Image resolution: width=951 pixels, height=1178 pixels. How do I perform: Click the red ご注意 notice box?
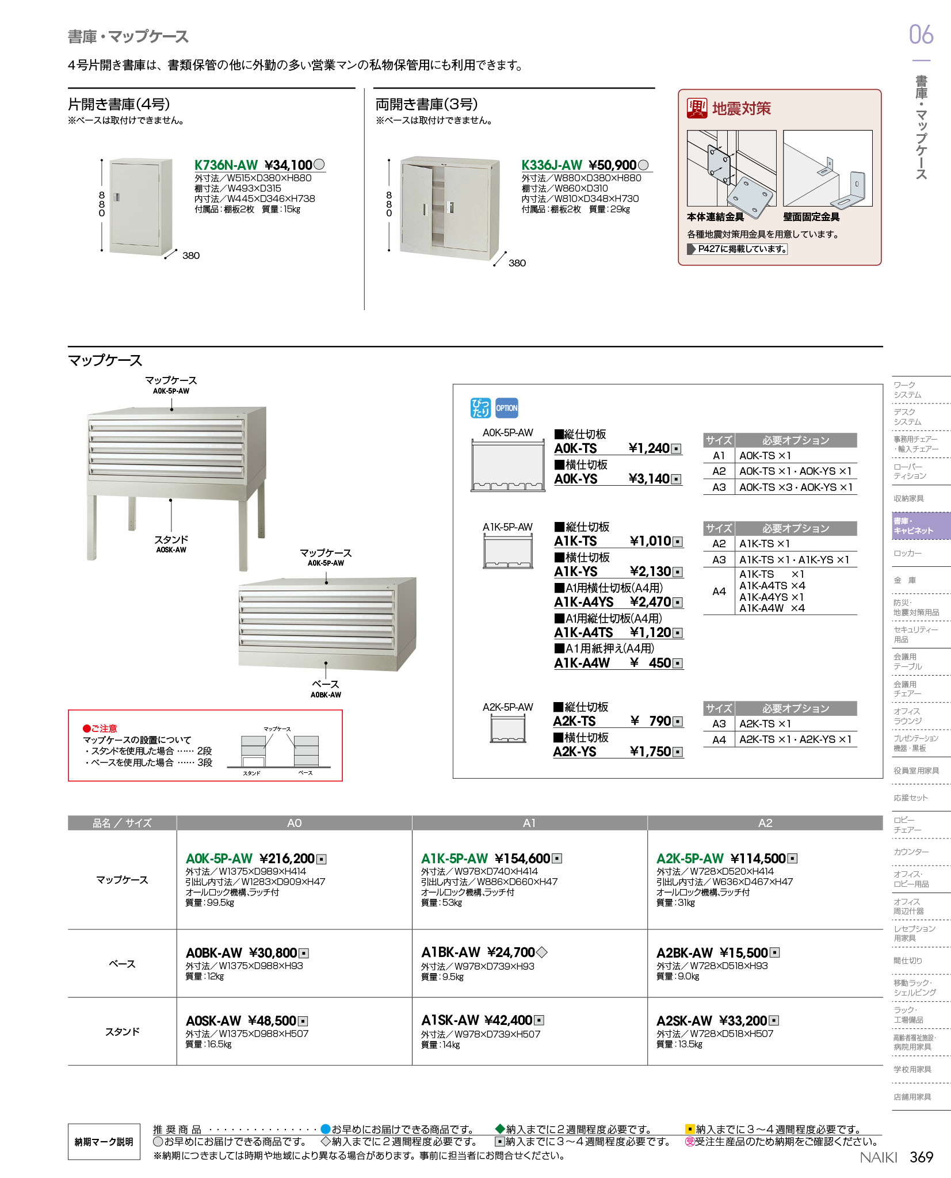point(205,745)
